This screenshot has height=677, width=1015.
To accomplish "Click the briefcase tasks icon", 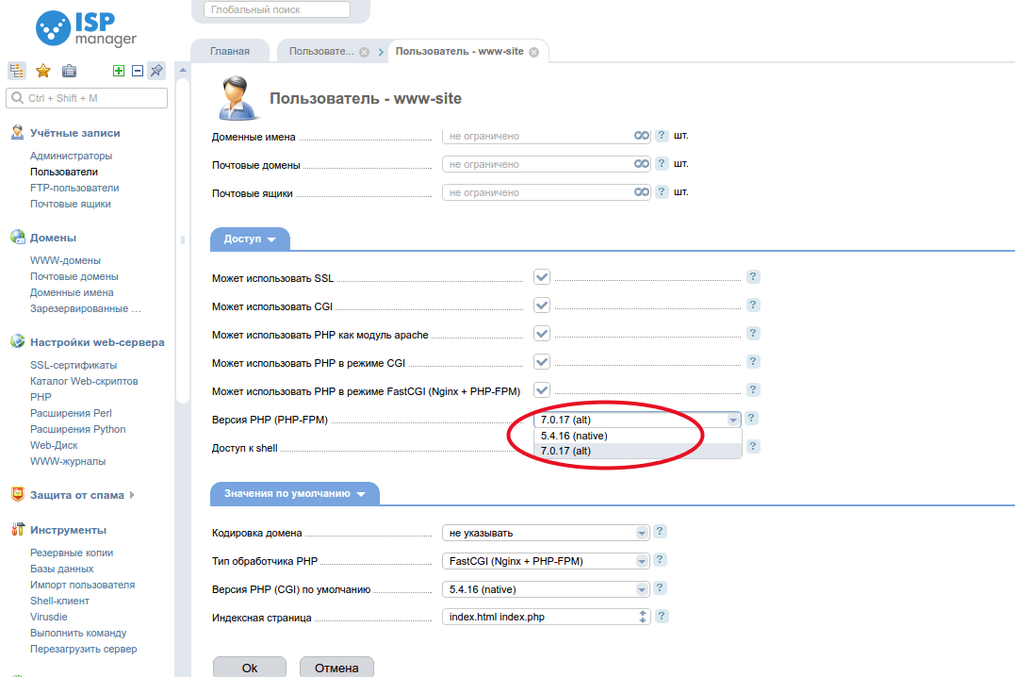I will coord(68,70).
